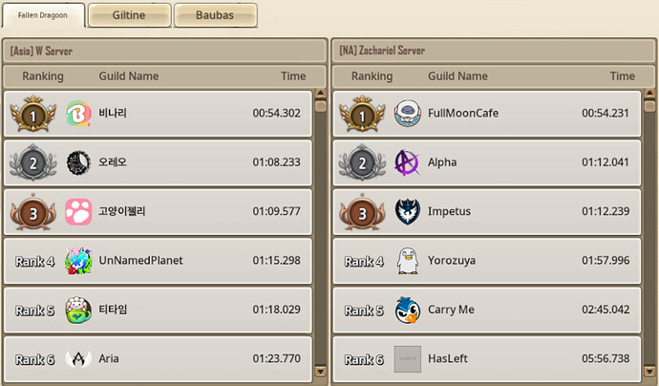Click the Time column header on Asia server
This screenshot has height=386, width=659.
click(293, 76)
